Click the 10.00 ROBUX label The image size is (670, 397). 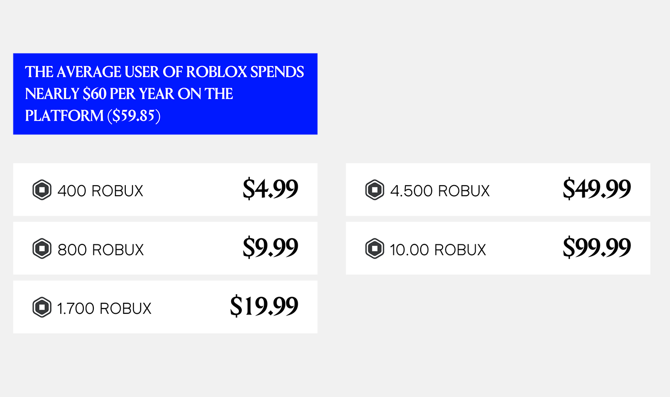[438, 250]
